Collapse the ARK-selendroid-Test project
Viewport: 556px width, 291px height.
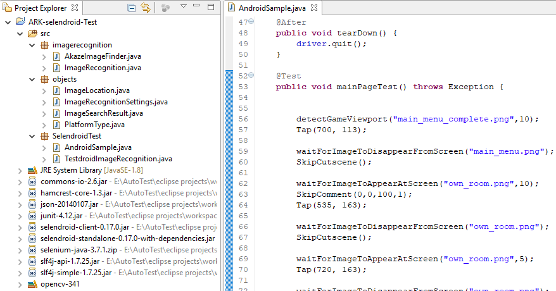pyautogui.click(x=8, y=22)
